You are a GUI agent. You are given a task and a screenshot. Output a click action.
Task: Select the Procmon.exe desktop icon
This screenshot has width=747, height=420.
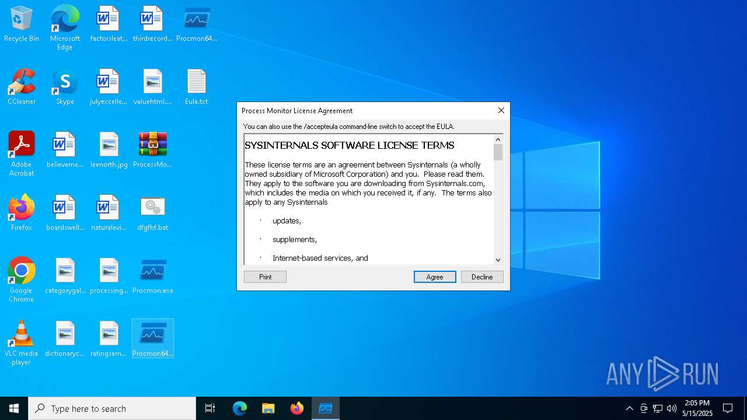coord(152,276)
